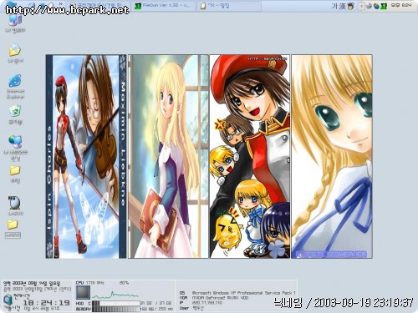The width and height of the screenshot is (418, 313).
Task: Expand the quick launch overflow chevron
Action: pyautogui.click(x=60, y=4)
